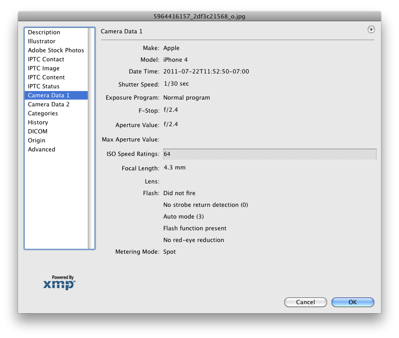The width and height of the screenshot is (399, 338).
Task: Click the "Lens:" label
Action: (152, 181)
